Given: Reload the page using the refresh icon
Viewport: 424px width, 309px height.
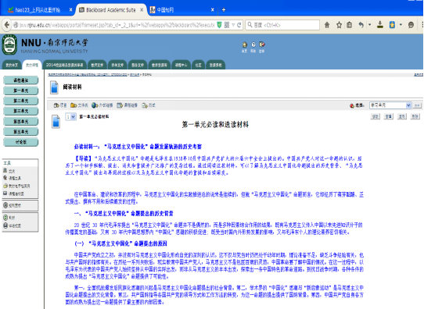Looking at the screenshot, I should [239, 25].
